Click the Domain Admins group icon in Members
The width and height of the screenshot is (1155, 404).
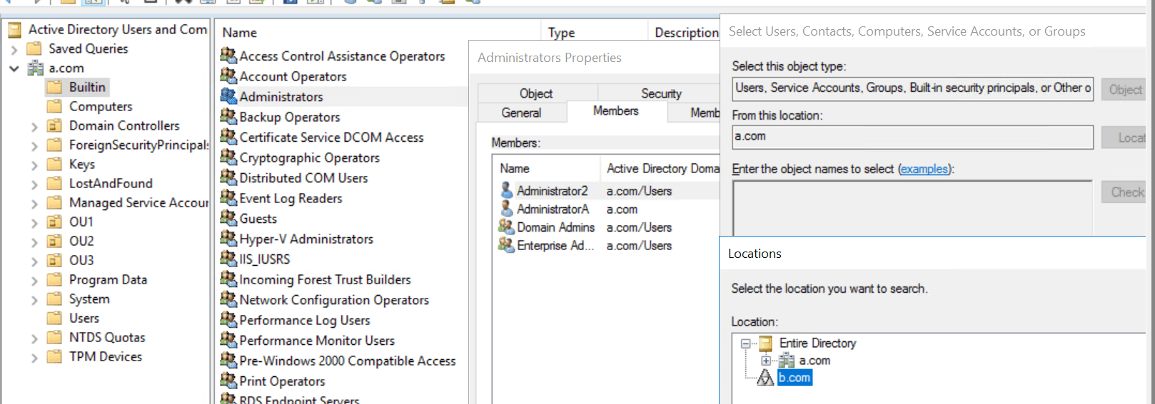[506, 227]
